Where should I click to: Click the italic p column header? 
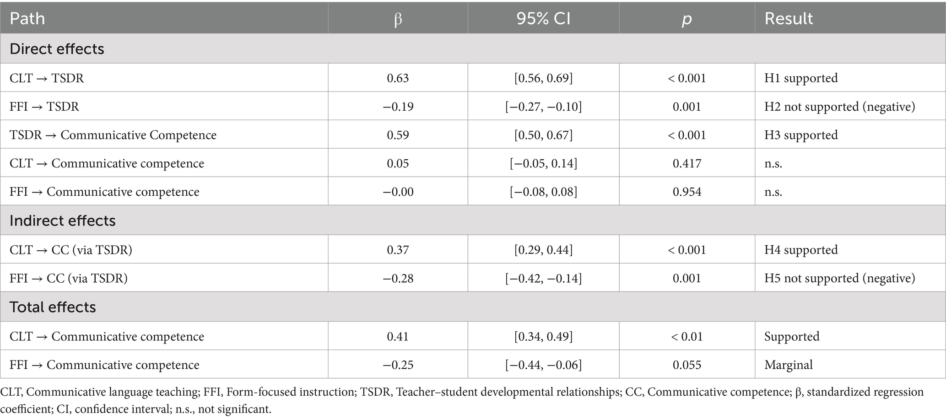[x=687, y=18]
